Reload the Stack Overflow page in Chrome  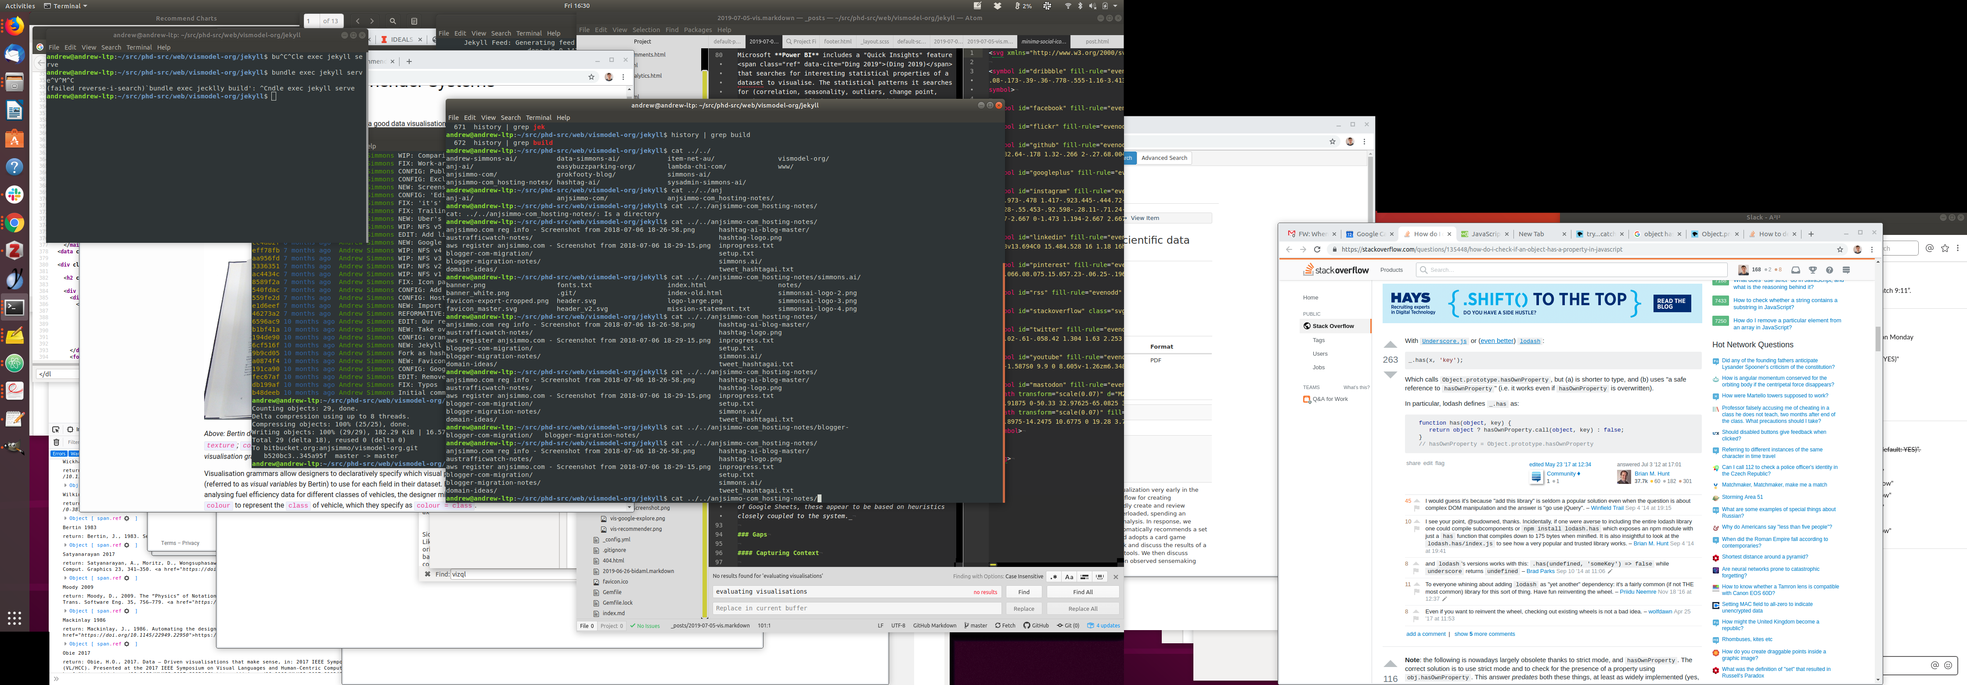tap(1317, 250)
